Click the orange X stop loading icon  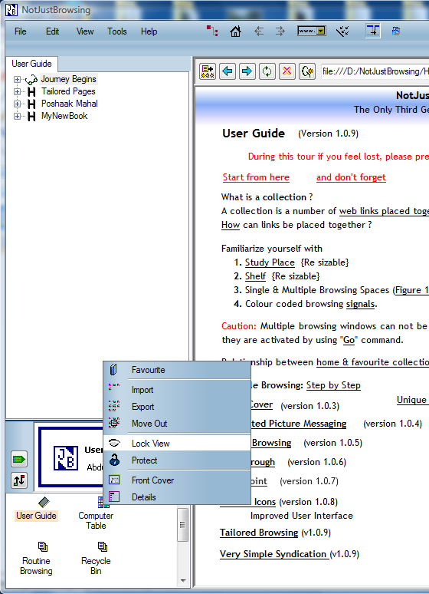[x=287, y=71]
